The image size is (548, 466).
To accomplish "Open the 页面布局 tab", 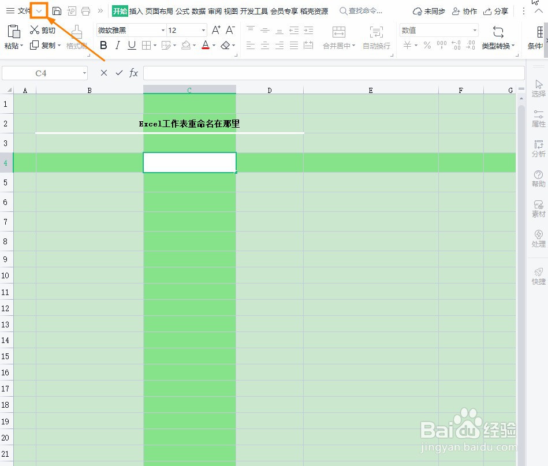I will (159, 11).
